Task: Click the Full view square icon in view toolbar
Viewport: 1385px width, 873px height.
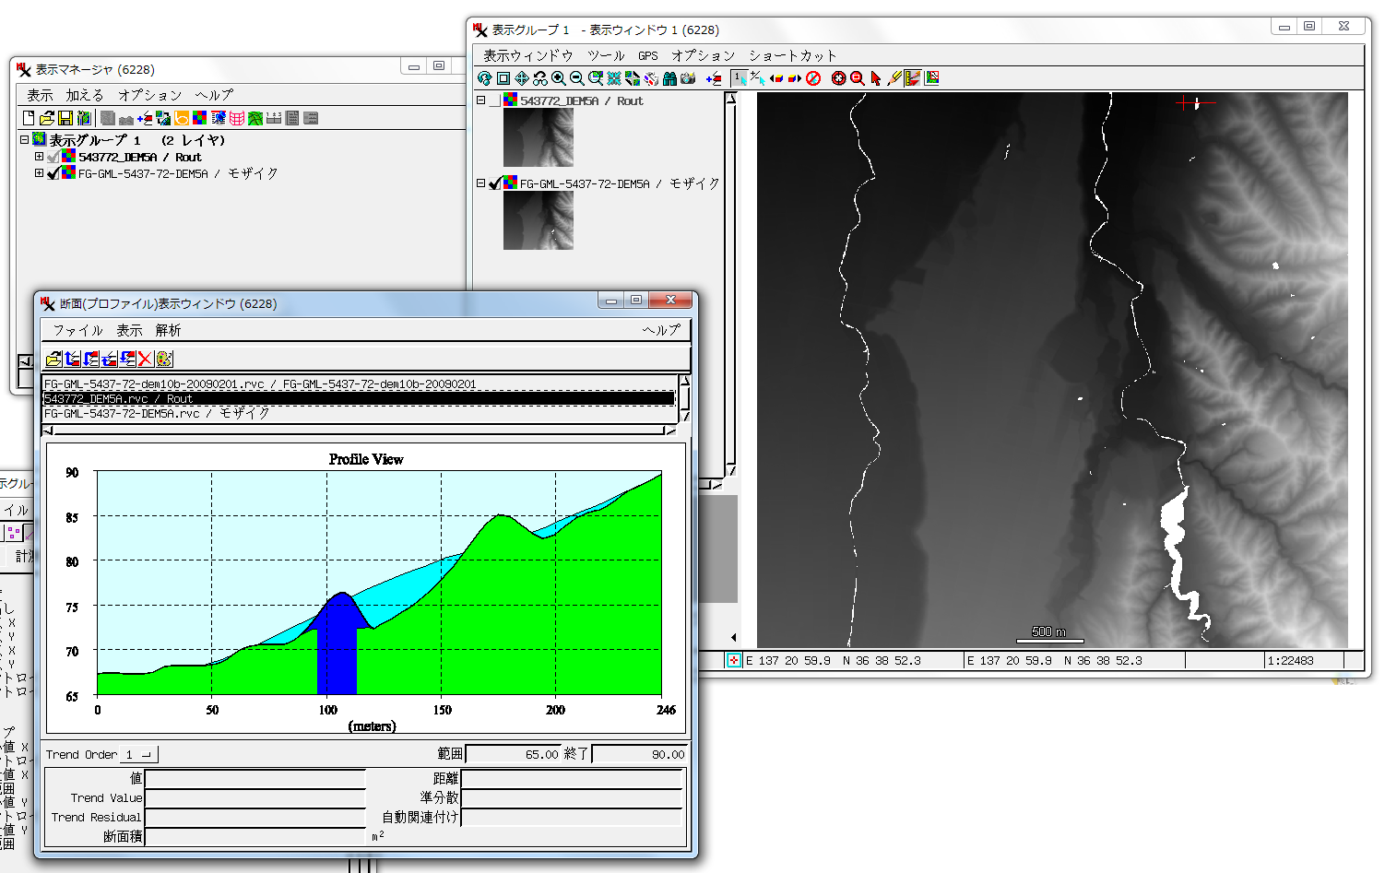Action: pyautogui.click(x=503, y=78)
